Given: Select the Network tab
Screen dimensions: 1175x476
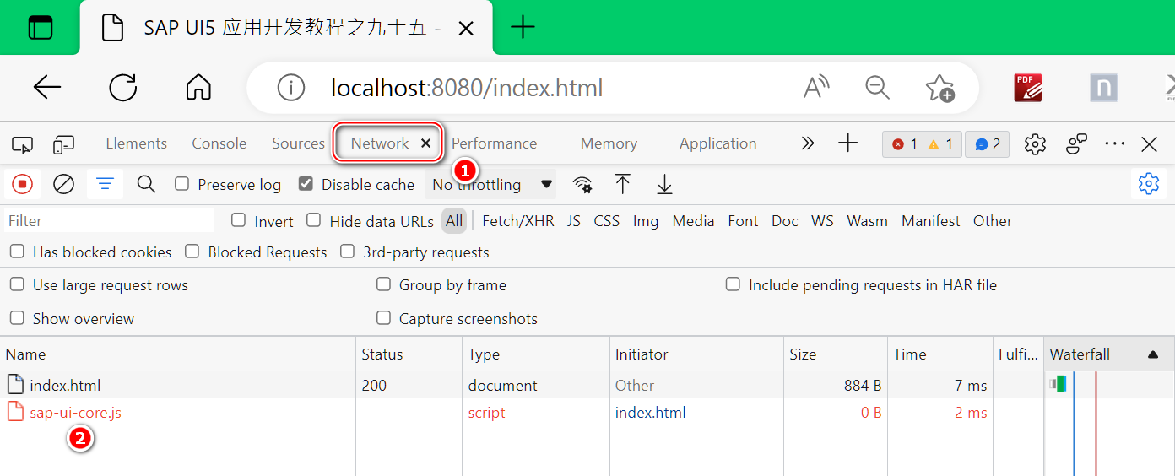Looking at the screenshot, I should [380, 143].
